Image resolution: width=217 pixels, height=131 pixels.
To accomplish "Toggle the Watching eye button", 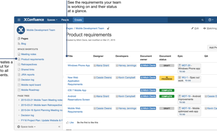I will click(210, 28).
